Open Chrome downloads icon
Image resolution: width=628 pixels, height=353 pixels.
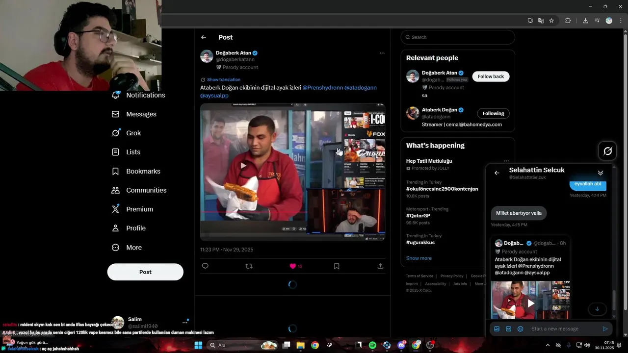(585, 21)
